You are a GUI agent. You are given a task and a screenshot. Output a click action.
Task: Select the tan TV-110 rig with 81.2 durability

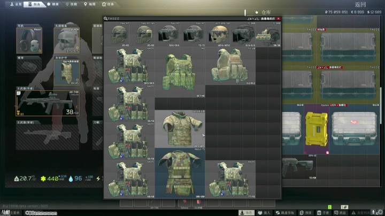pyautogui.click(x=230, y=66)
